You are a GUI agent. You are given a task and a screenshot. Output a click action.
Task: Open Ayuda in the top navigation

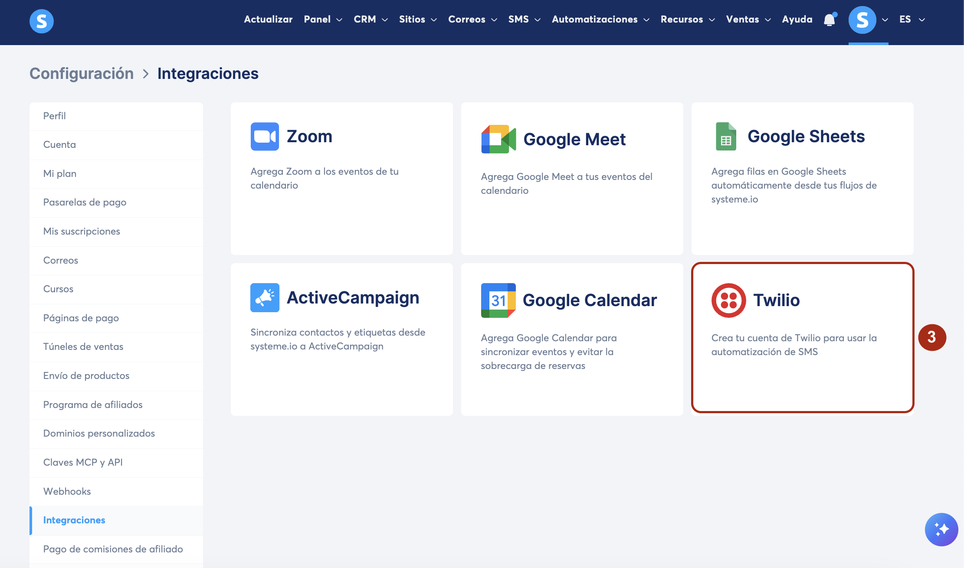(797, 20)
